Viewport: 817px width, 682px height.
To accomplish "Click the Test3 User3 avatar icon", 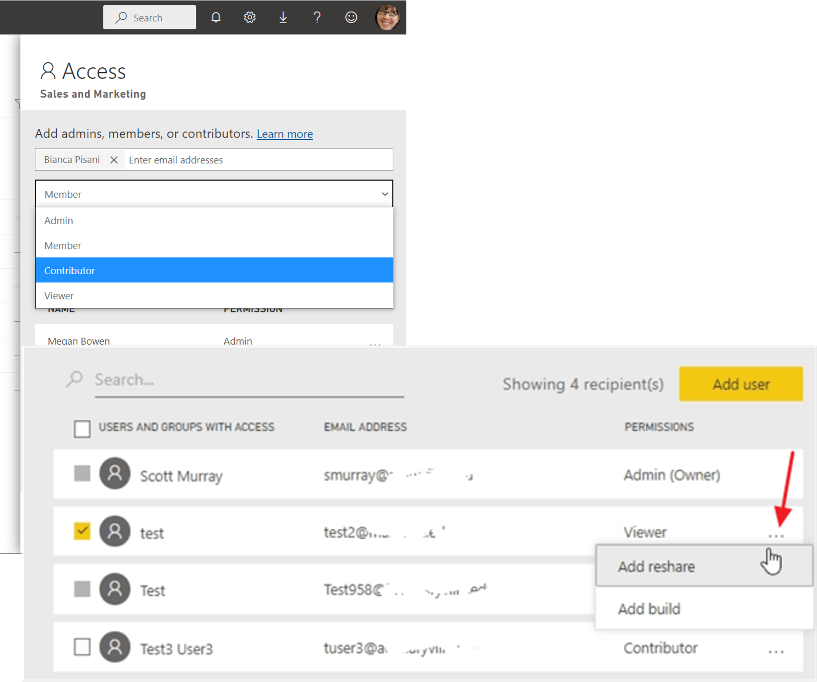I will [x=115, y=647].
